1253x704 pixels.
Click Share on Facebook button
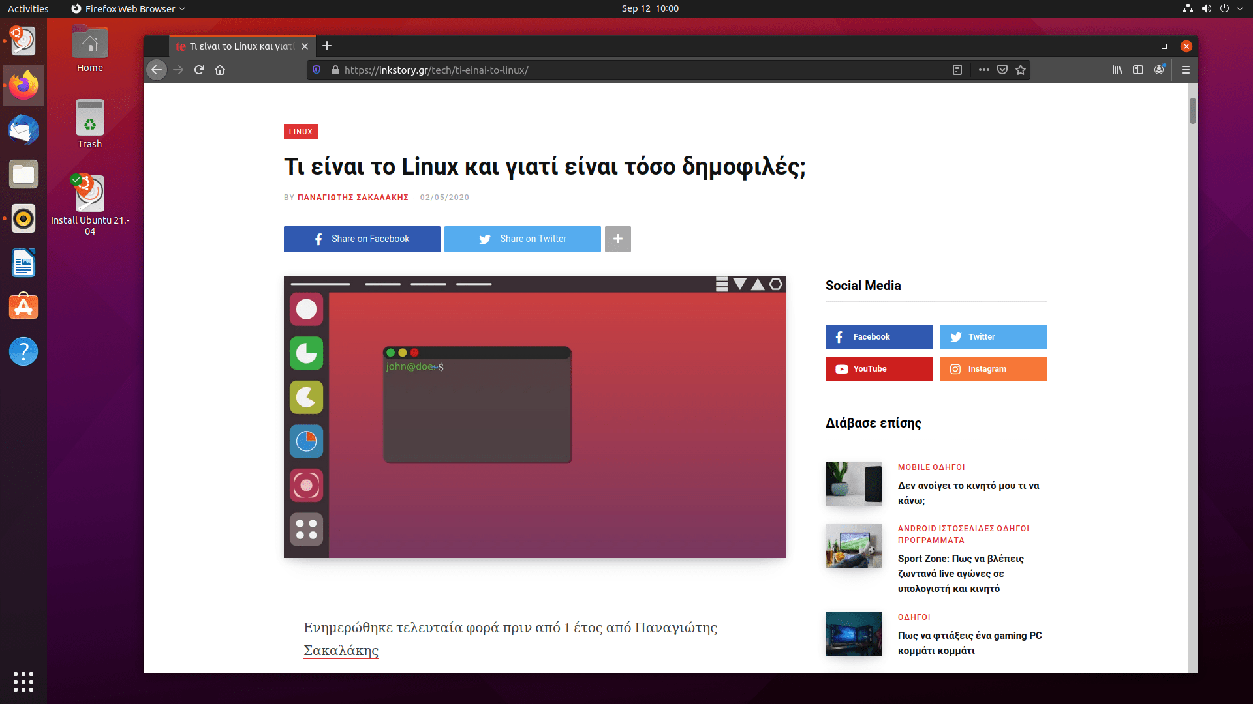(x=362, y=239)
